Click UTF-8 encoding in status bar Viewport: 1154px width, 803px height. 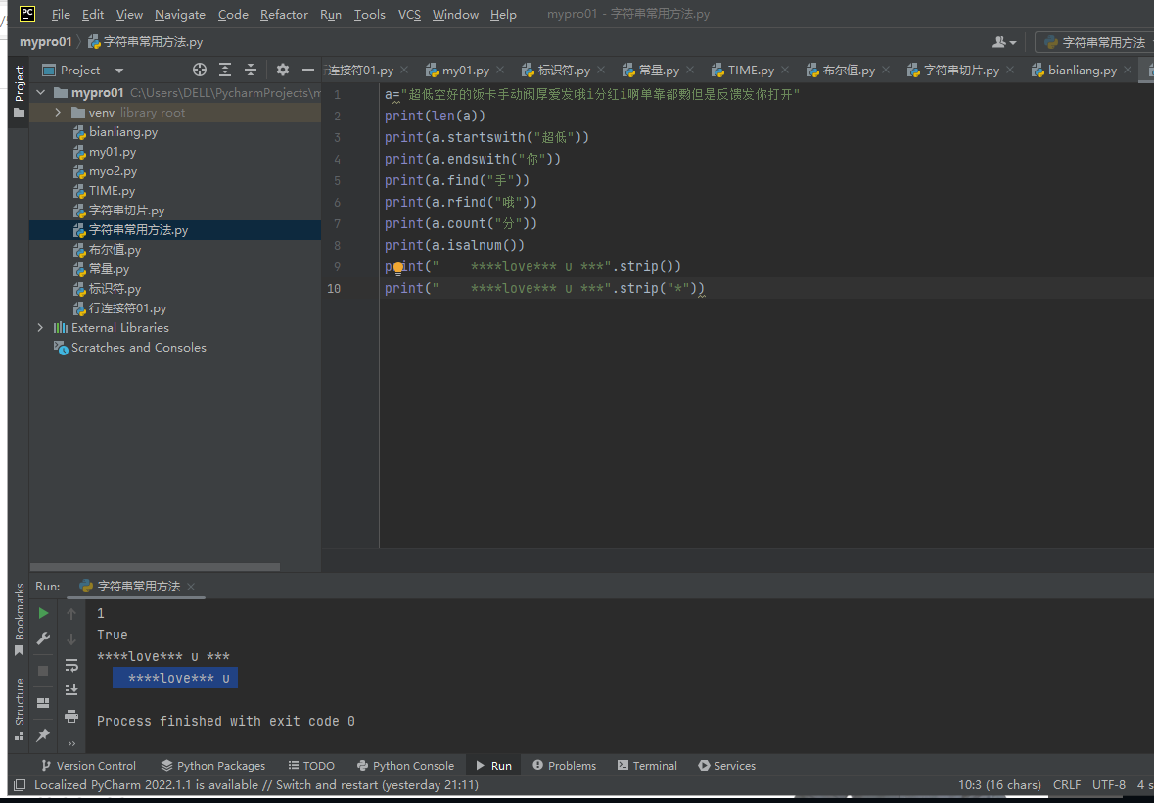coord(1109,785)
